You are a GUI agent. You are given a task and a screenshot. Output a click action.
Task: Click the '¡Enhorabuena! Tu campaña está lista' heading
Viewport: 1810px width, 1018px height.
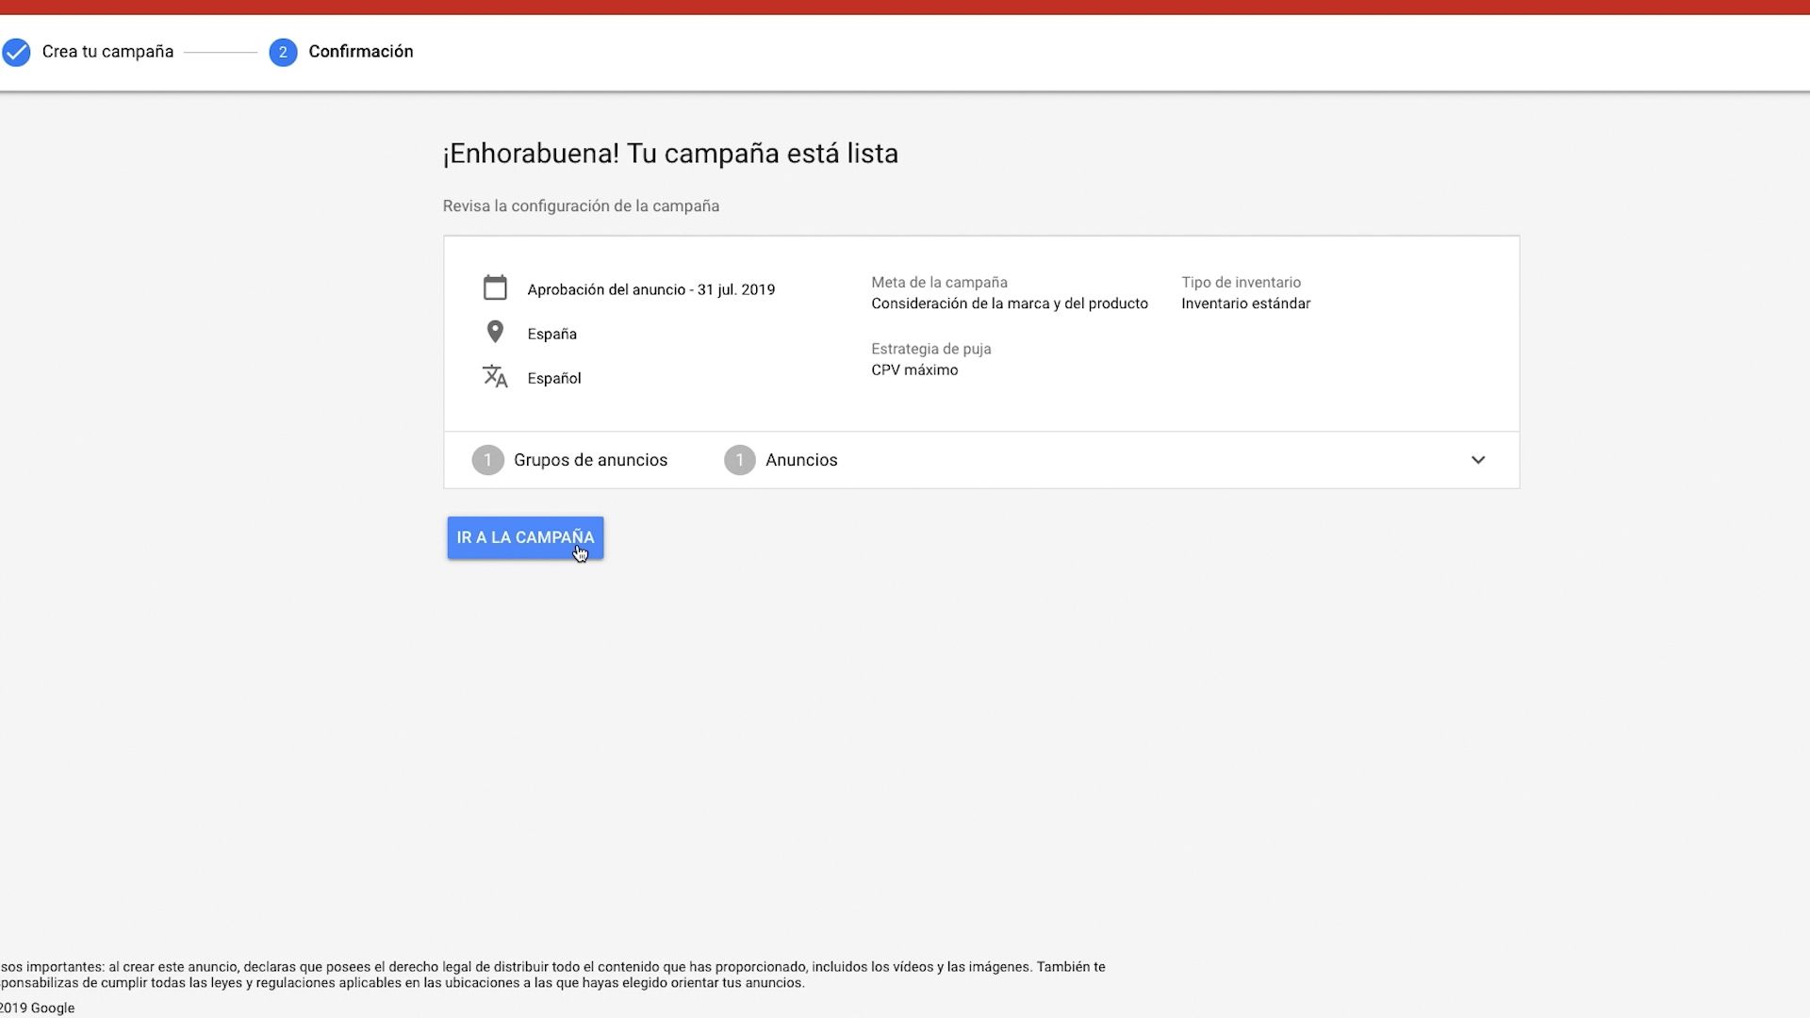click(670, 154)
